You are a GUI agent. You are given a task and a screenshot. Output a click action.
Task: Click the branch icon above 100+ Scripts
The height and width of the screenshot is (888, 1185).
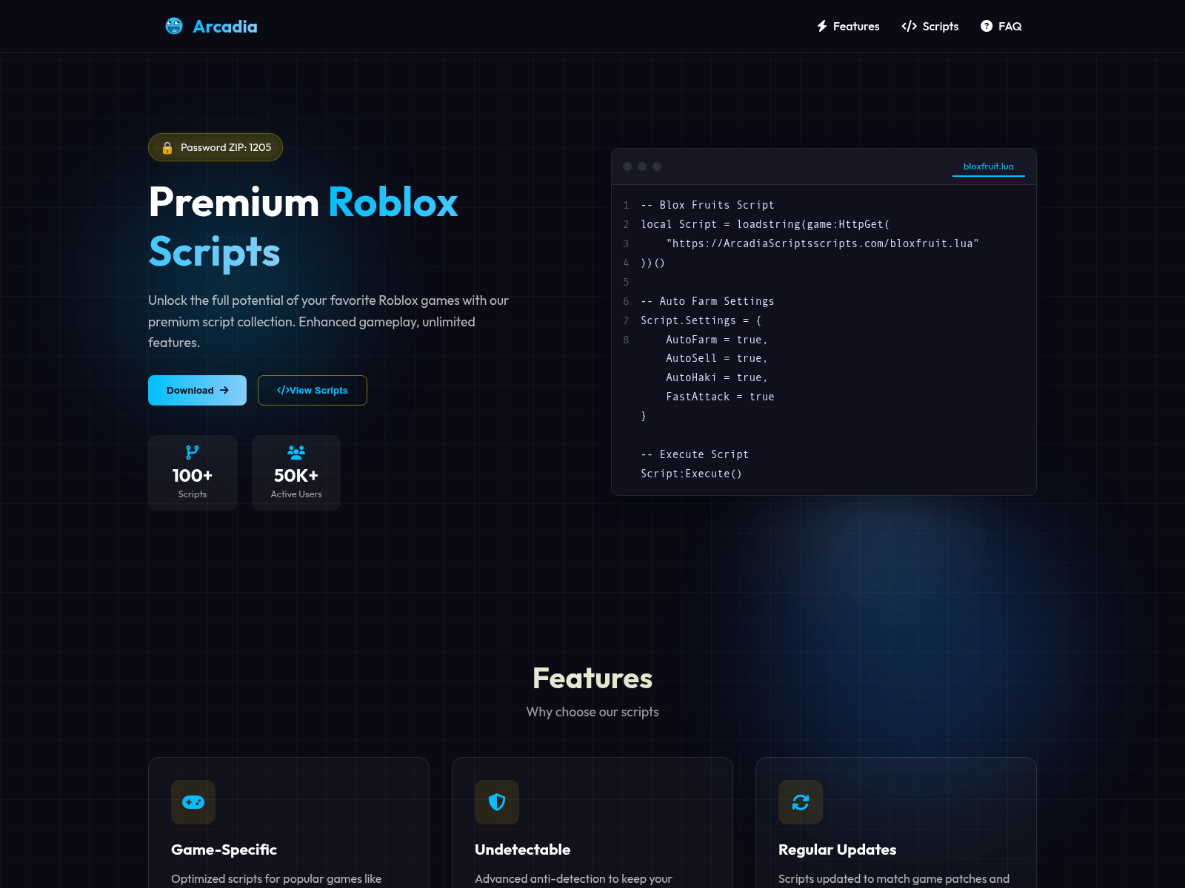(x=193, y=452)
